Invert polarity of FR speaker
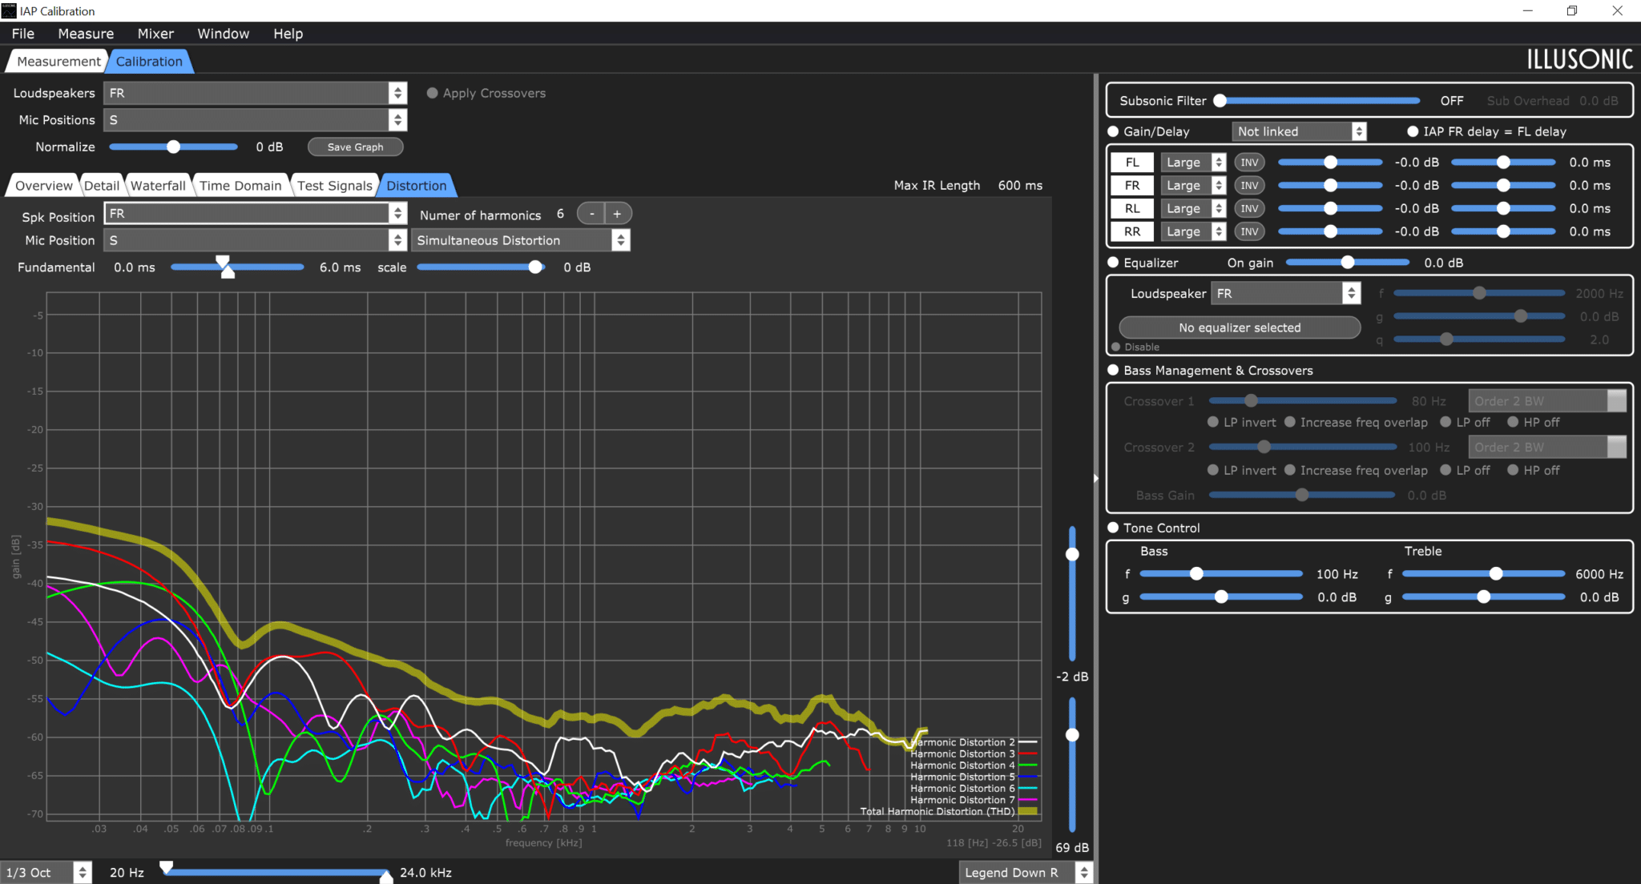The image size is (1641, 884). (x=1249, y=186)
